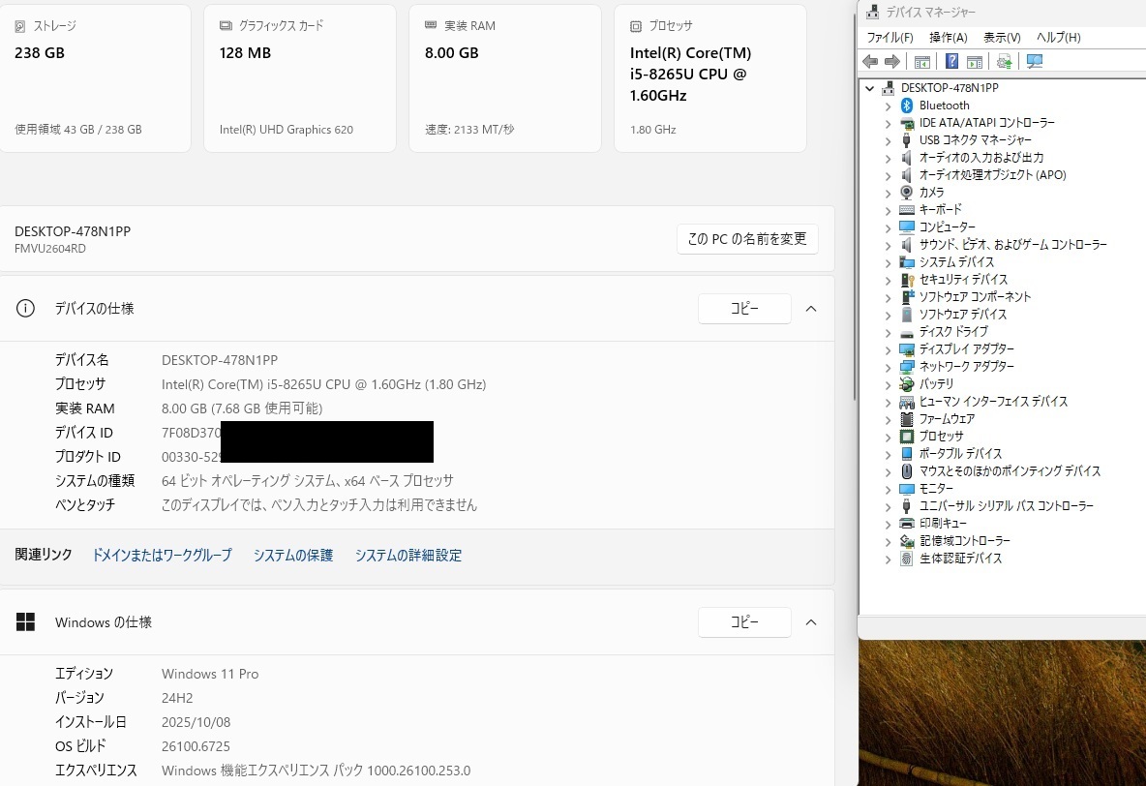Open the 操作(A) menu
The height and width of the screenshot is (786, 1146).
[x=948, y=38]
